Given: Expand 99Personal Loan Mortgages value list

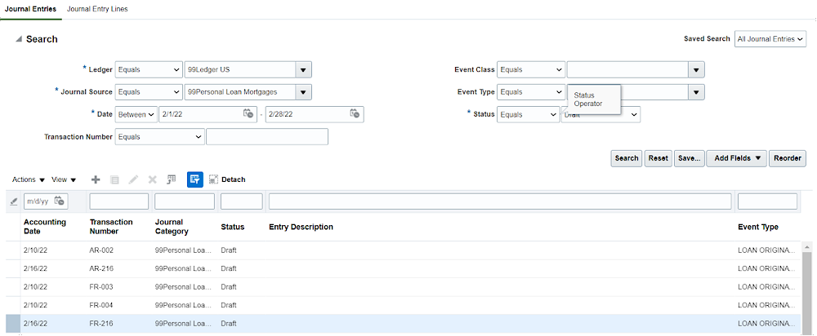Looking at the screenshot, I should (304, 91).
